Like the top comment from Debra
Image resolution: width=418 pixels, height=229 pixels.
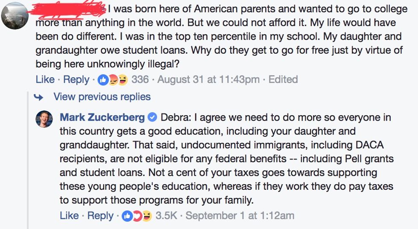45,79
